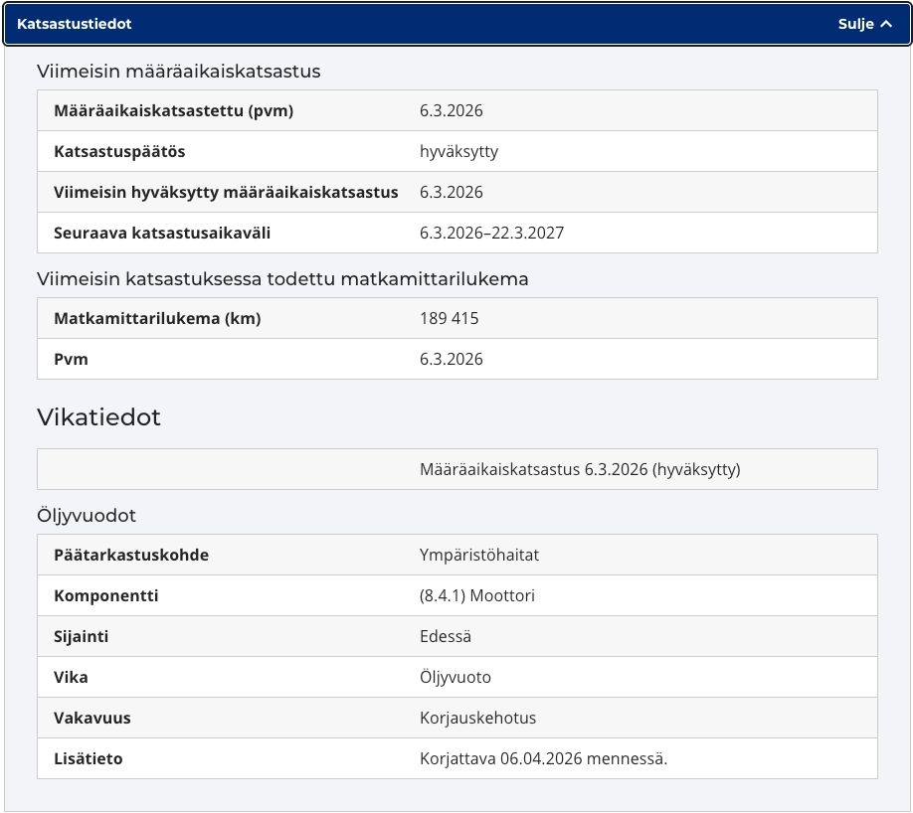Click the Ympäristöhaitat value in Päätarkastuskohde row
913x813 pixels.
click(x=479, y=556)
